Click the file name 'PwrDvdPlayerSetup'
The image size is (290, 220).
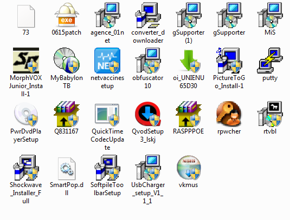pyautogui.click(x=26, y=135)
